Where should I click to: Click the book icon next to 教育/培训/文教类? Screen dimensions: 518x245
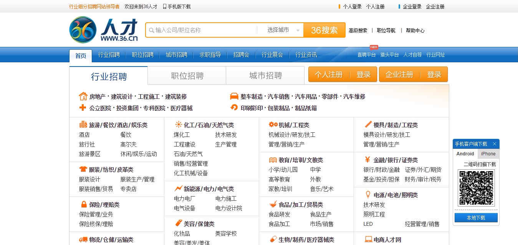point(272,160)
